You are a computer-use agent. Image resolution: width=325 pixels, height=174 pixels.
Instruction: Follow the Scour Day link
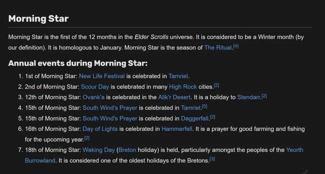95,87
